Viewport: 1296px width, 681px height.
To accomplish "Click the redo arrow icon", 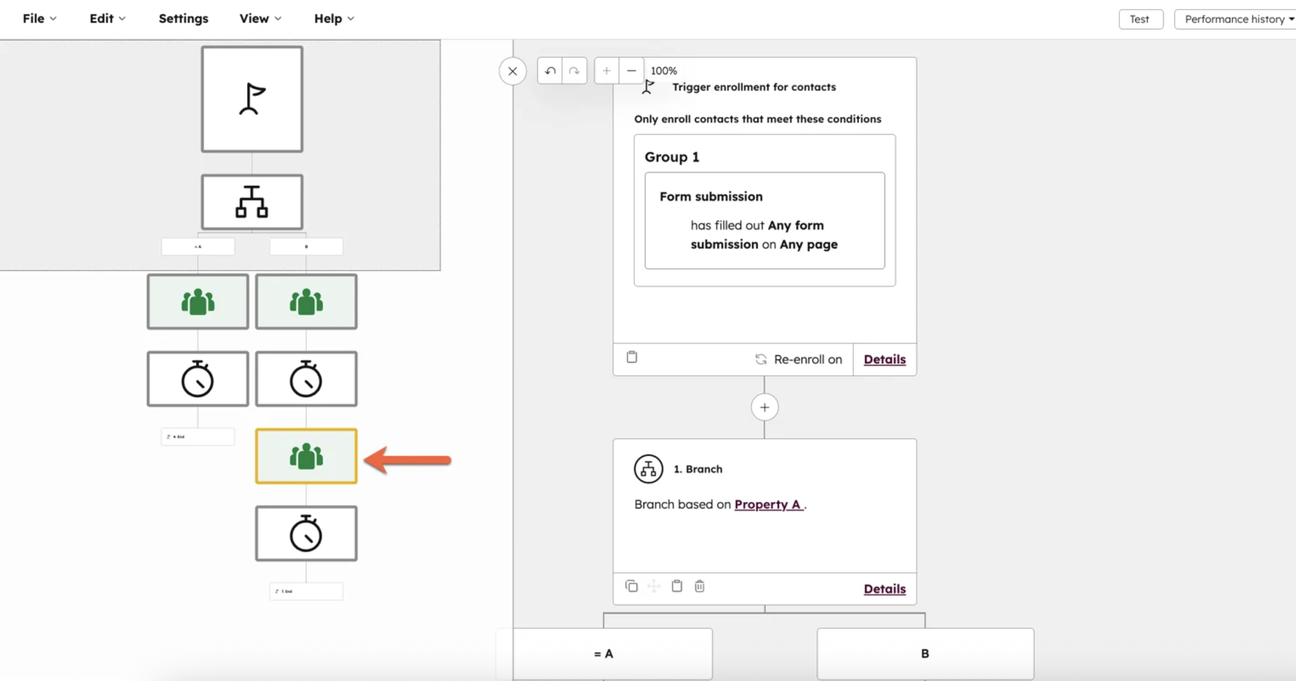I will (x=574, y=71).
